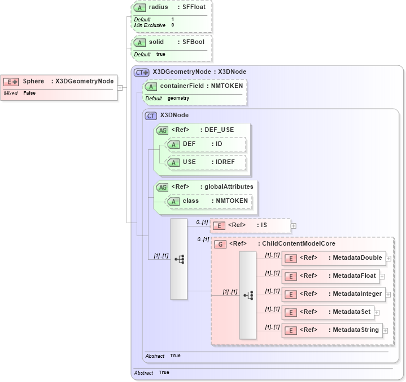
Task: Click the Min Exclusive value of radius
Action: click(173, 25)
